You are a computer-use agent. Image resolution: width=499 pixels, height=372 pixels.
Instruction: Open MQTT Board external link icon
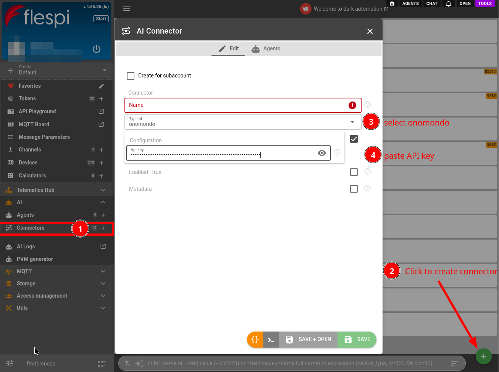coord(101,124)
